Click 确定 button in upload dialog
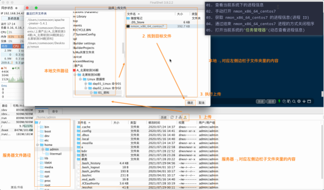324x190 pixels. click(x=190, y=102)
